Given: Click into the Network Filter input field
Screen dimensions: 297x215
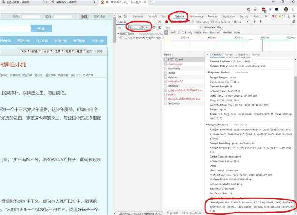Looking at the screenshot, I should pyautogui.click(x=181, y=27).
